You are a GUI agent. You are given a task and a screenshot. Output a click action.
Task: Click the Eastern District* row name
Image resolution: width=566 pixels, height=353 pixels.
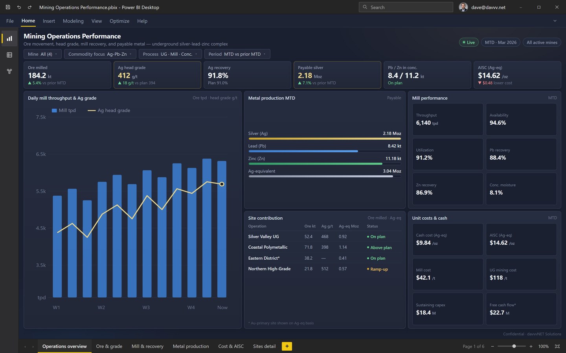point(264,258)
